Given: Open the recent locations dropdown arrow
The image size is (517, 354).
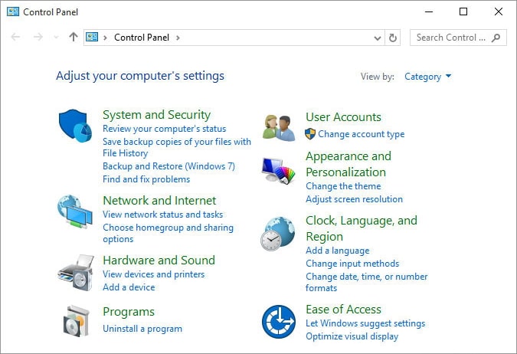Looking at the screenshot, I should 56,38.
